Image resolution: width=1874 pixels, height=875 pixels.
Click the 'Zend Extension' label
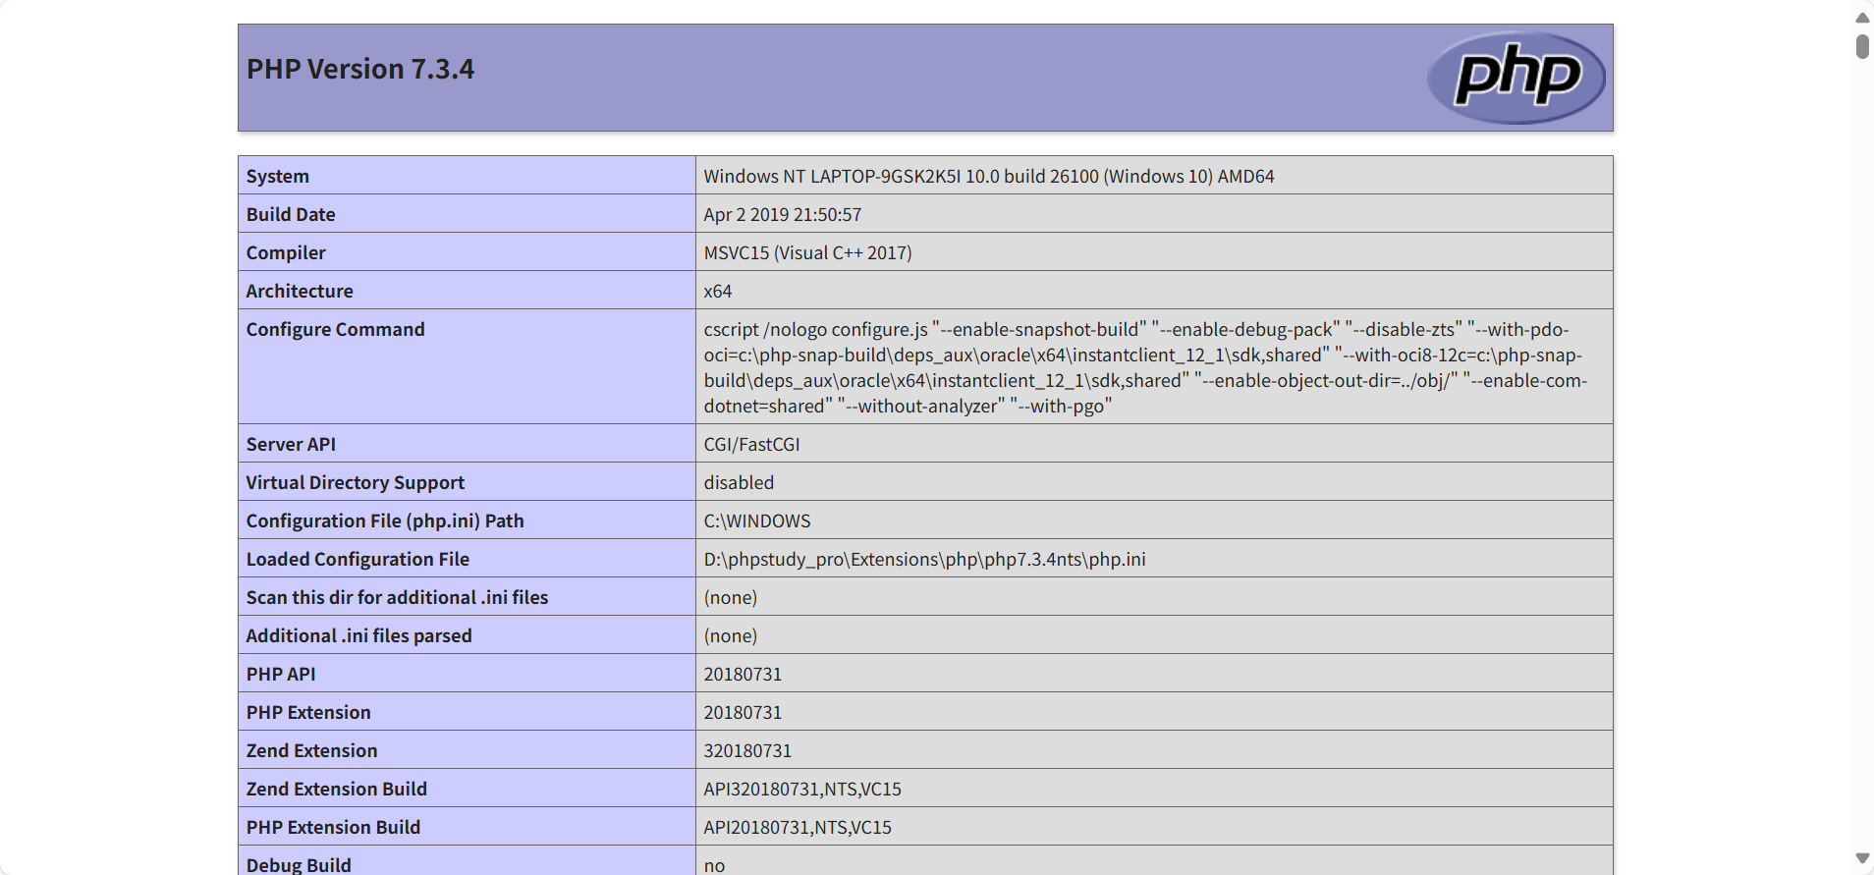[x=312, y=750]
